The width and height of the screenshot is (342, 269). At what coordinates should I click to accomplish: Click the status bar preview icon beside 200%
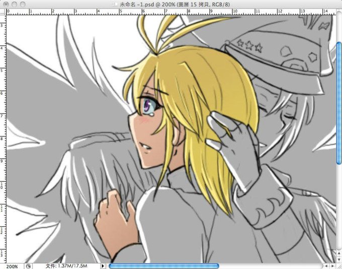[28, 266]
